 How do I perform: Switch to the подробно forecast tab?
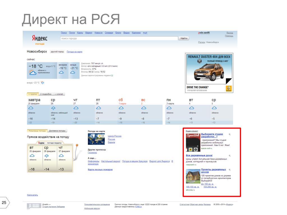tap(46, 94)
